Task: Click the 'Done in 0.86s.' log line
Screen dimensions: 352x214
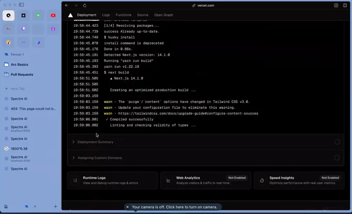Action: (x=118, y=49)
